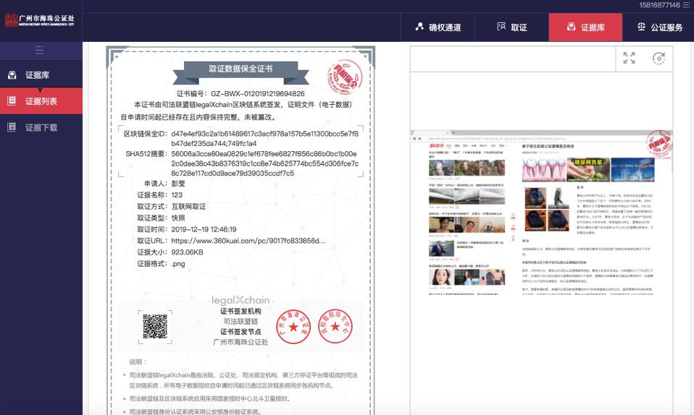Click the 广州市海珠公证处 round red seal

pyautogui.click(x=293, y=327)
